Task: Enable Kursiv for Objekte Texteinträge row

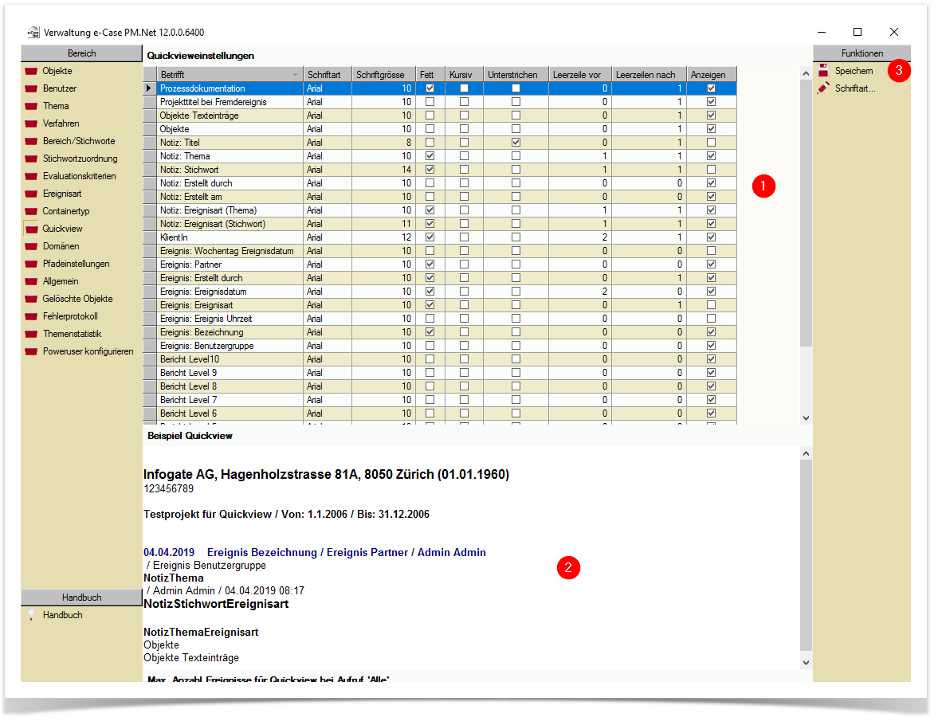Action: [x=464, y=116]
